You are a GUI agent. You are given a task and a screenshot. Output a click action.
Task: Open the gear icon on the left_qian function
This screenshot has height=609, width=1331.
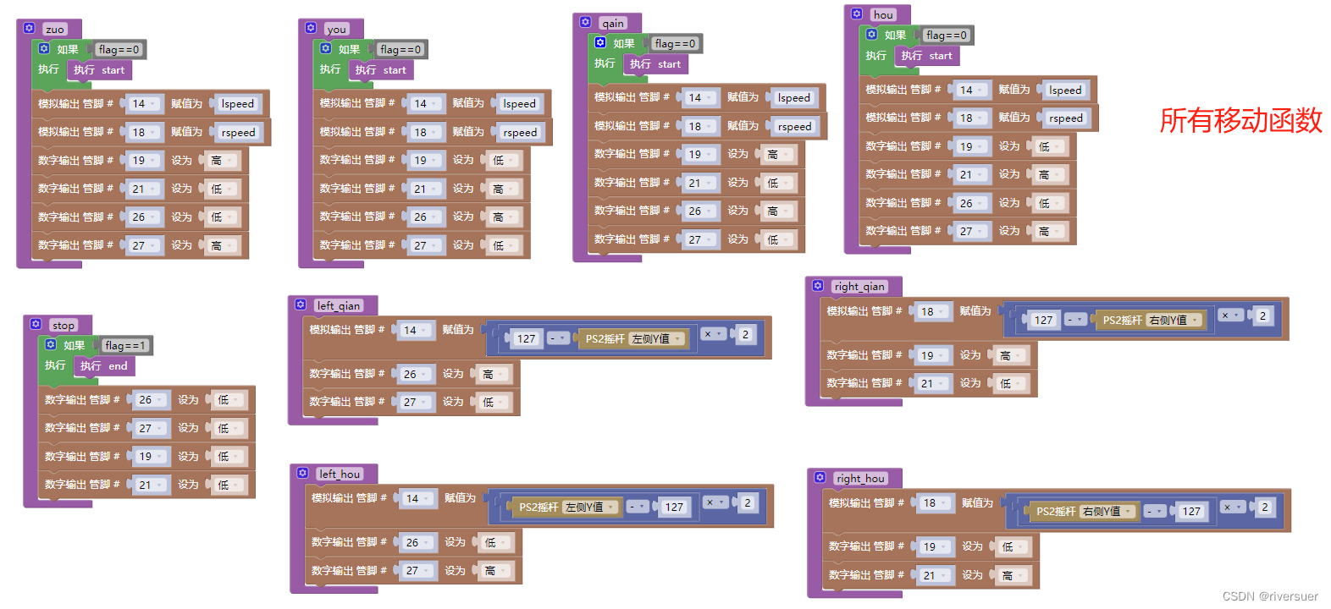click(301, 304)
